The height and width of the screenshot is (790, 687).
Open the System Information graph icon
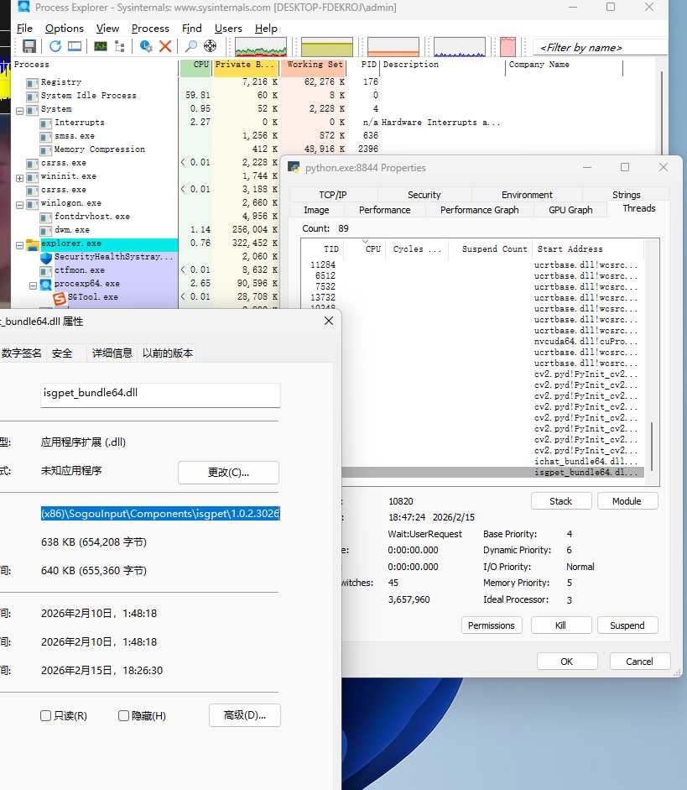tap(101, 46)
